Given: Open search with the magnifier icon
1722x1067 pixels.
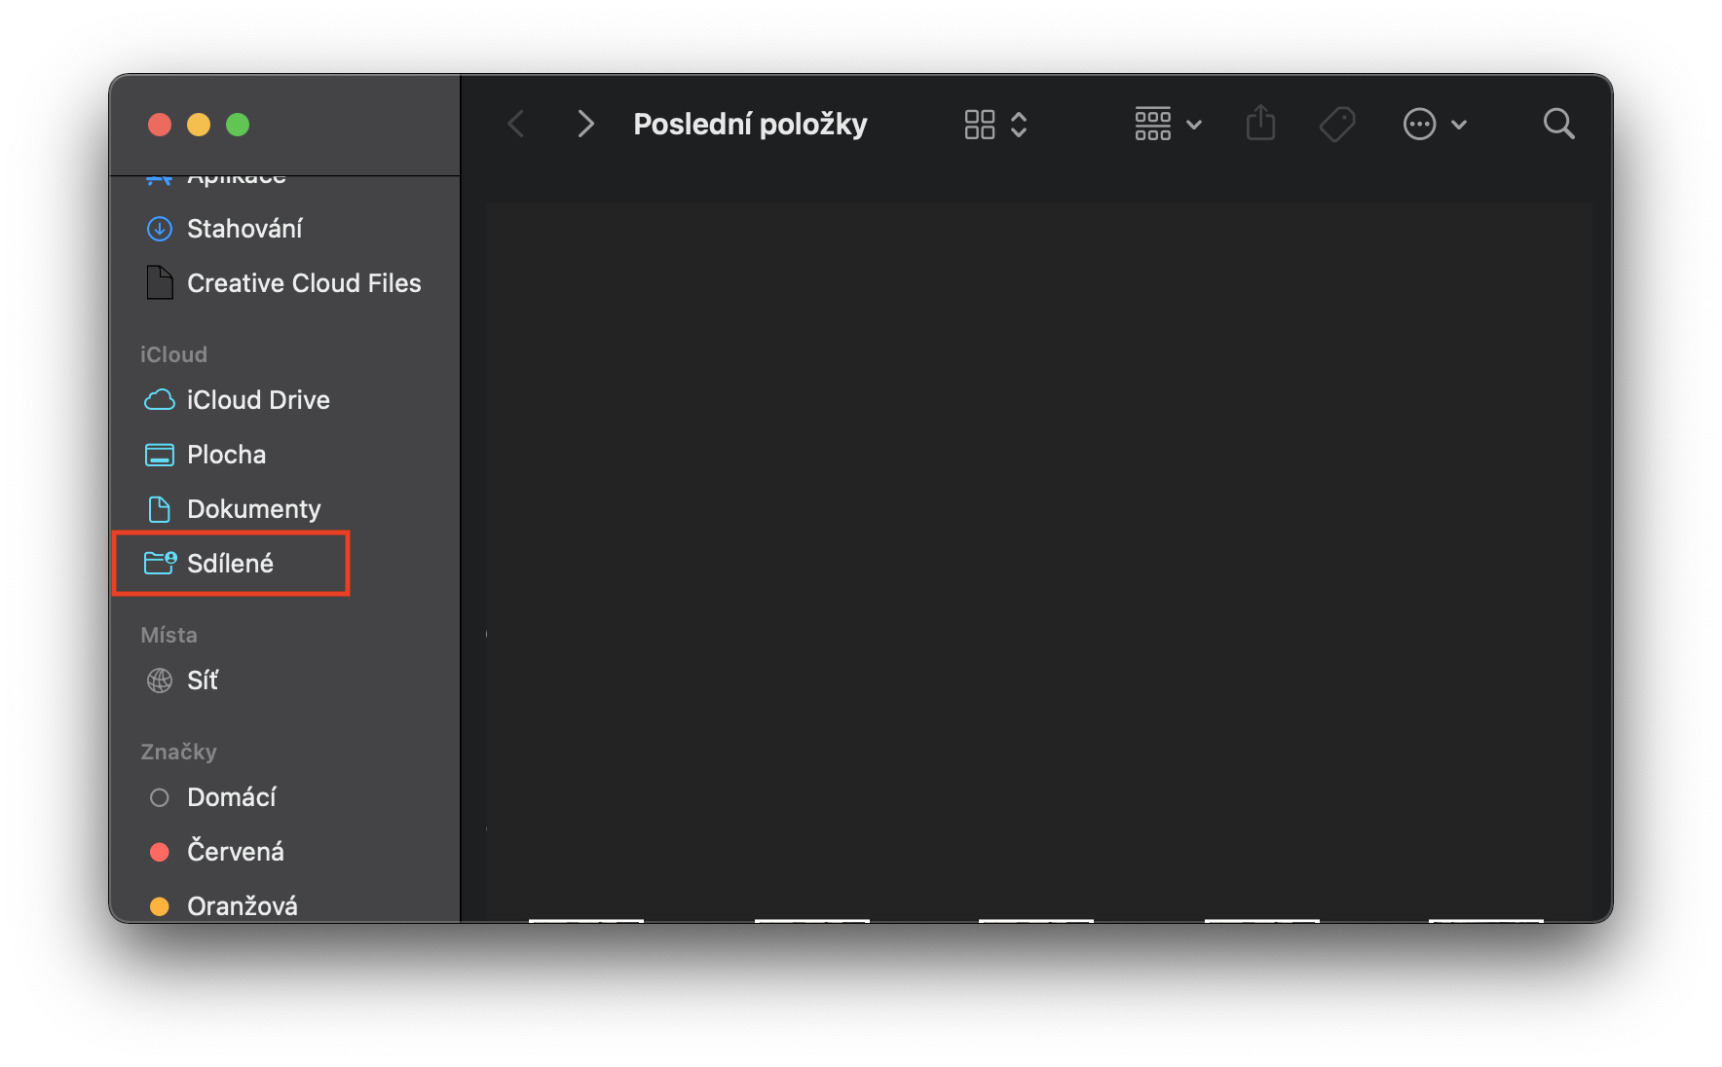Looking at the screenshot, I should point(1558,124).
